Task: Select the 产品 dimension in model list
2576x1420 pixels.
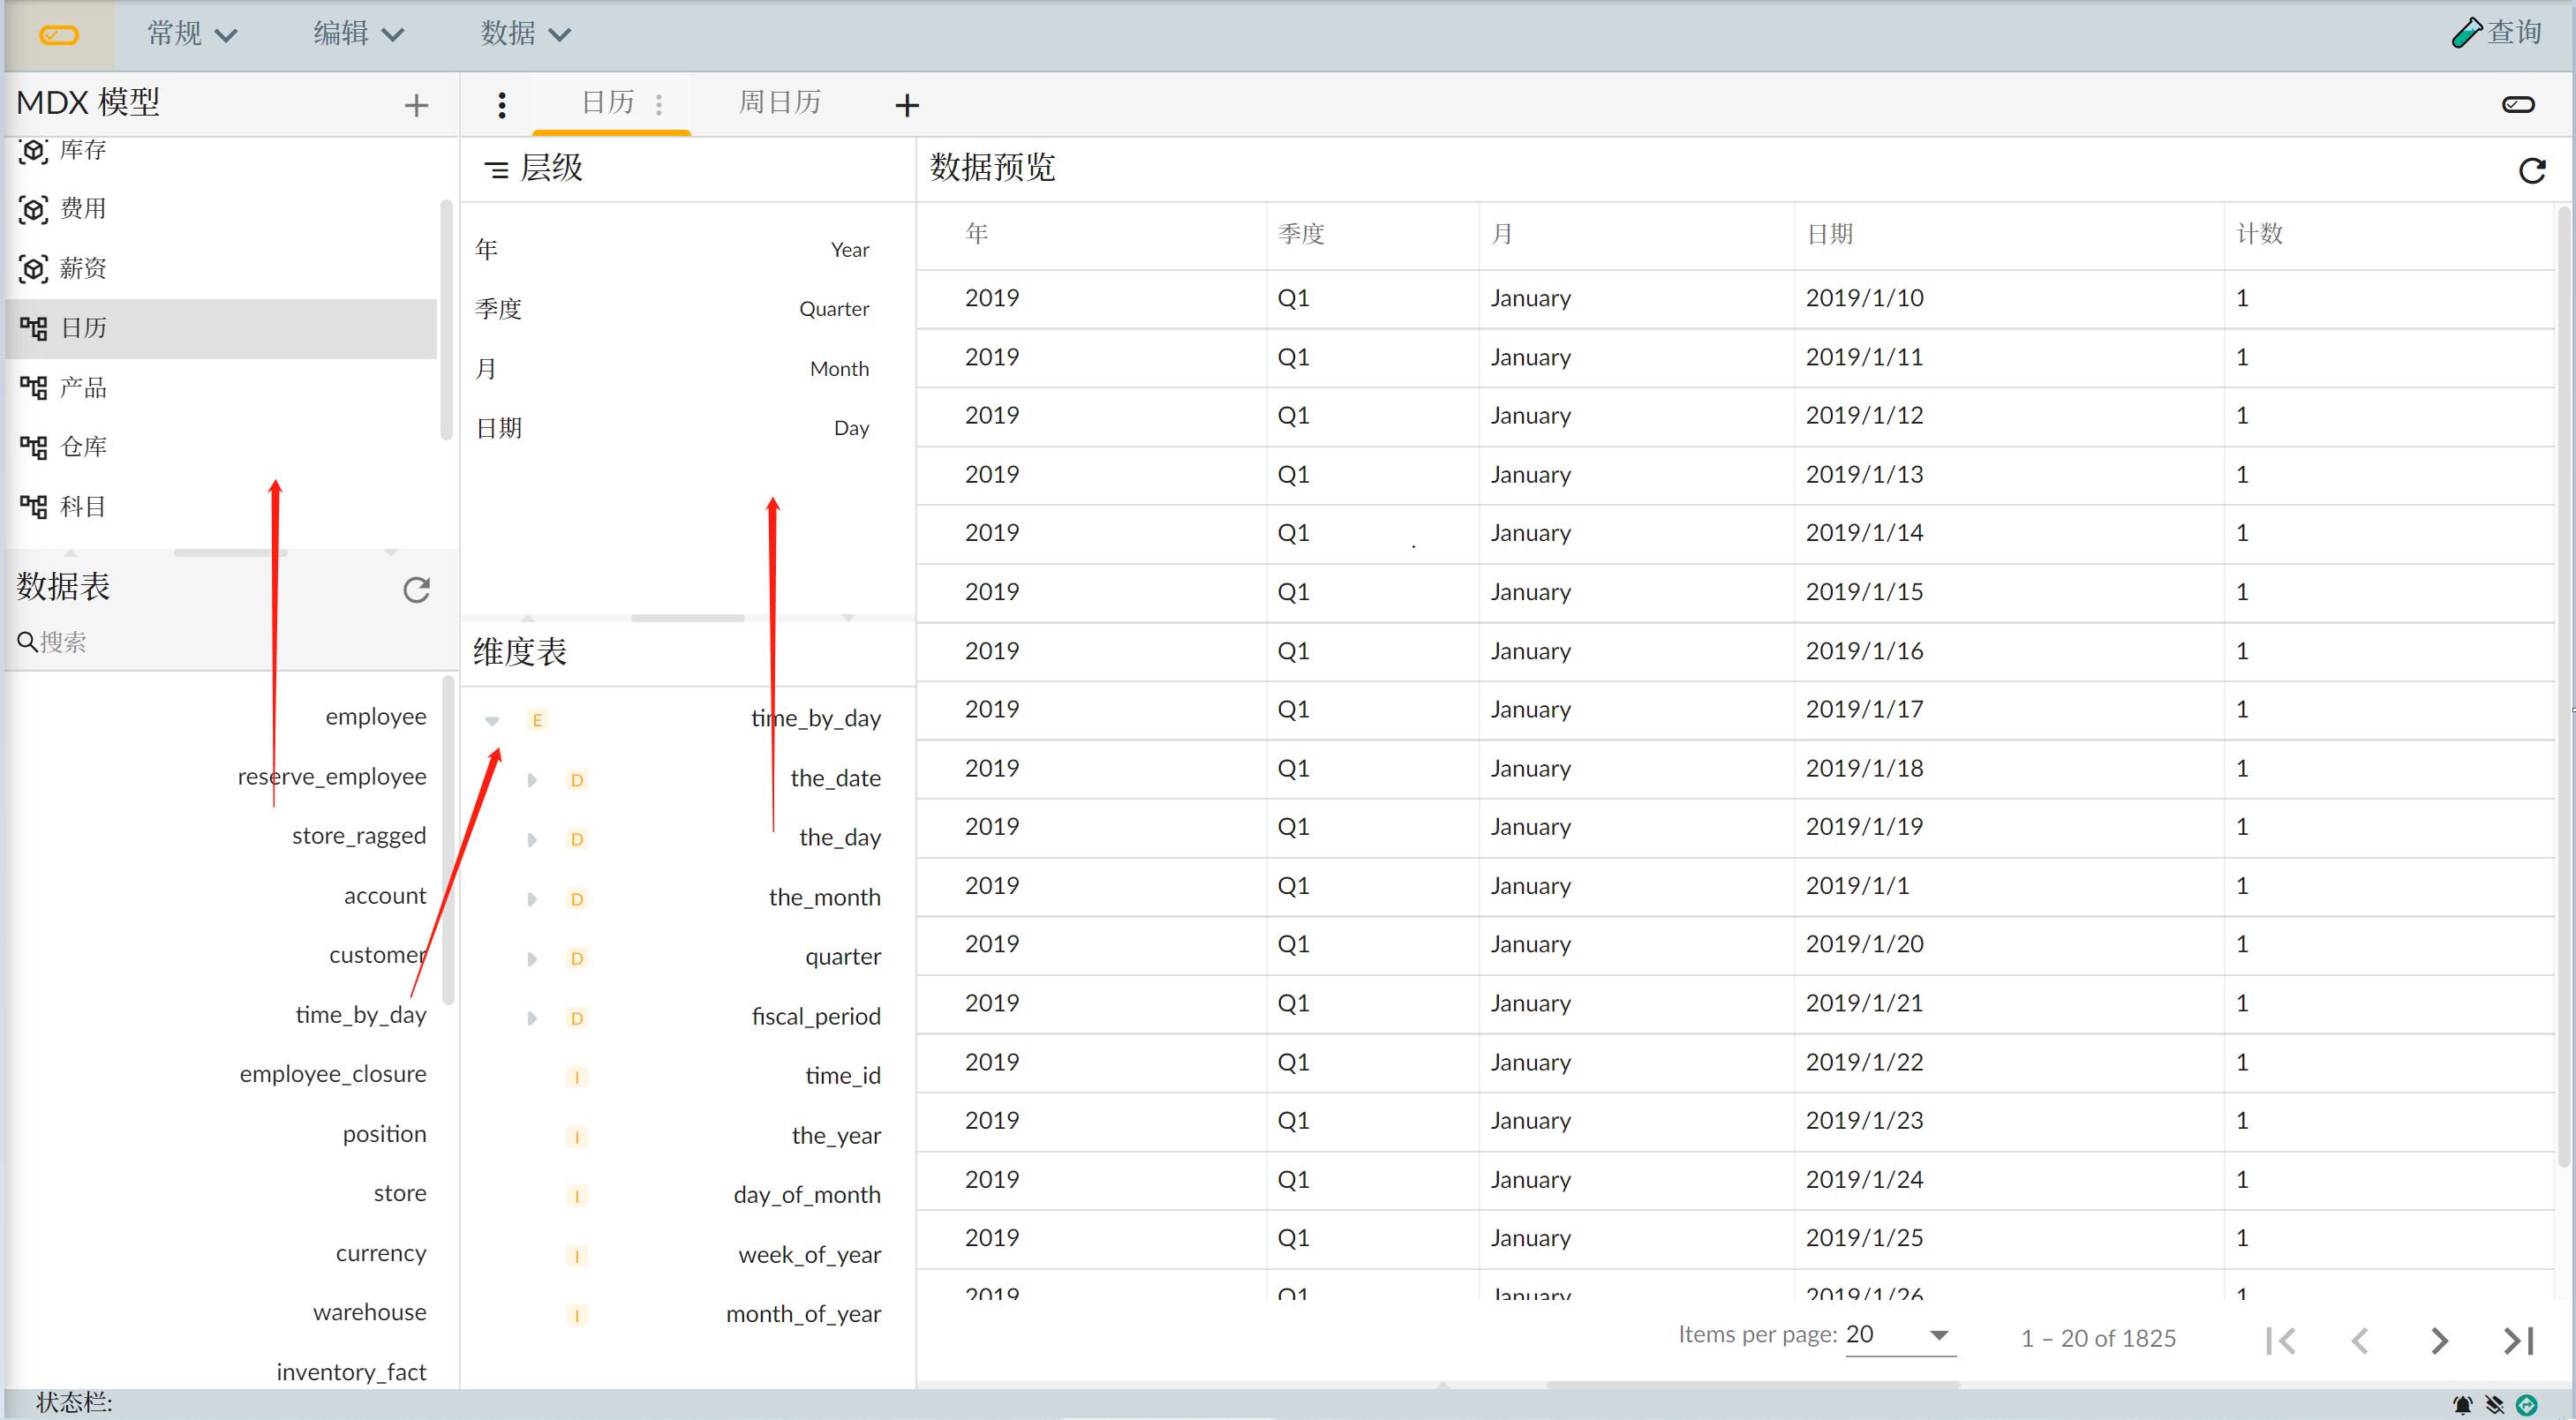Action: 82,387
